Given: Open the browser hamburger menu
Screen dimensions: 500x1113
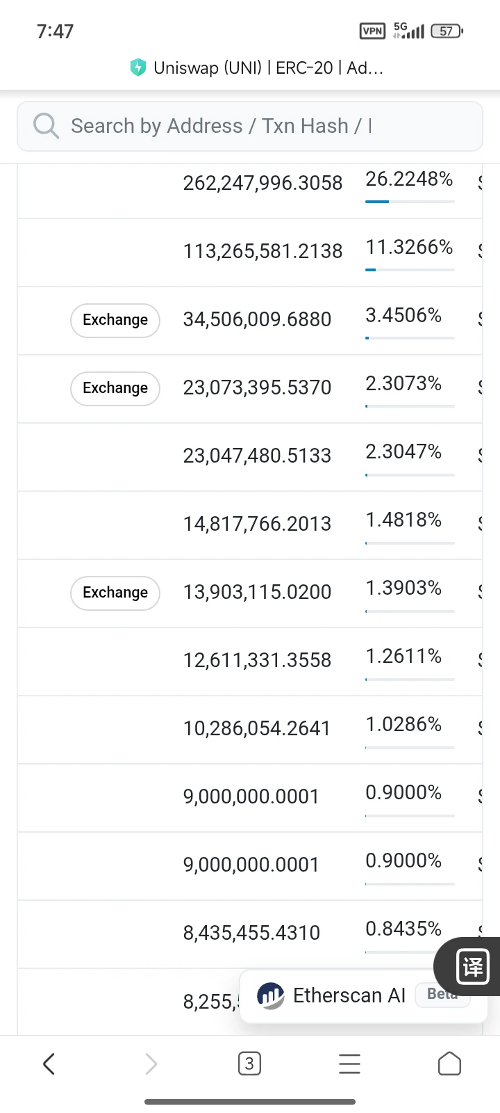Looking at the screenshot, I should click(349, 1064).
